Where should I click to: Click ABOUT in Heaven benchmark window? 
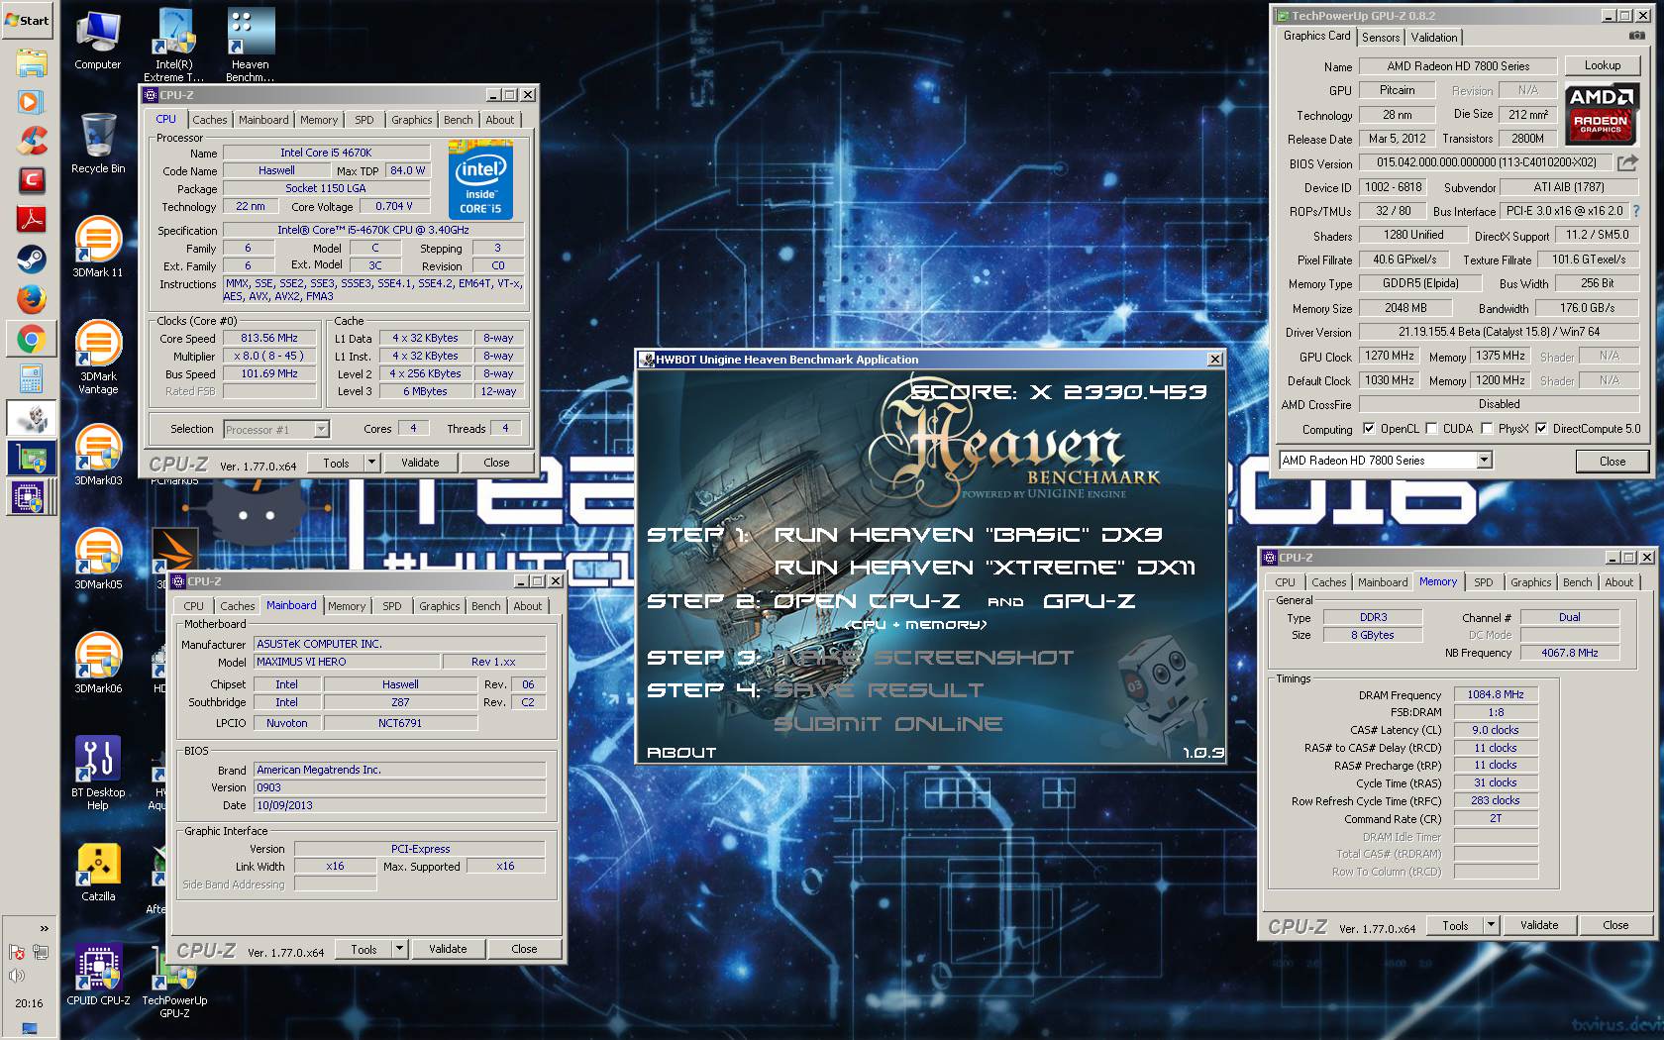pyautogui.click(x=681, y=753)
